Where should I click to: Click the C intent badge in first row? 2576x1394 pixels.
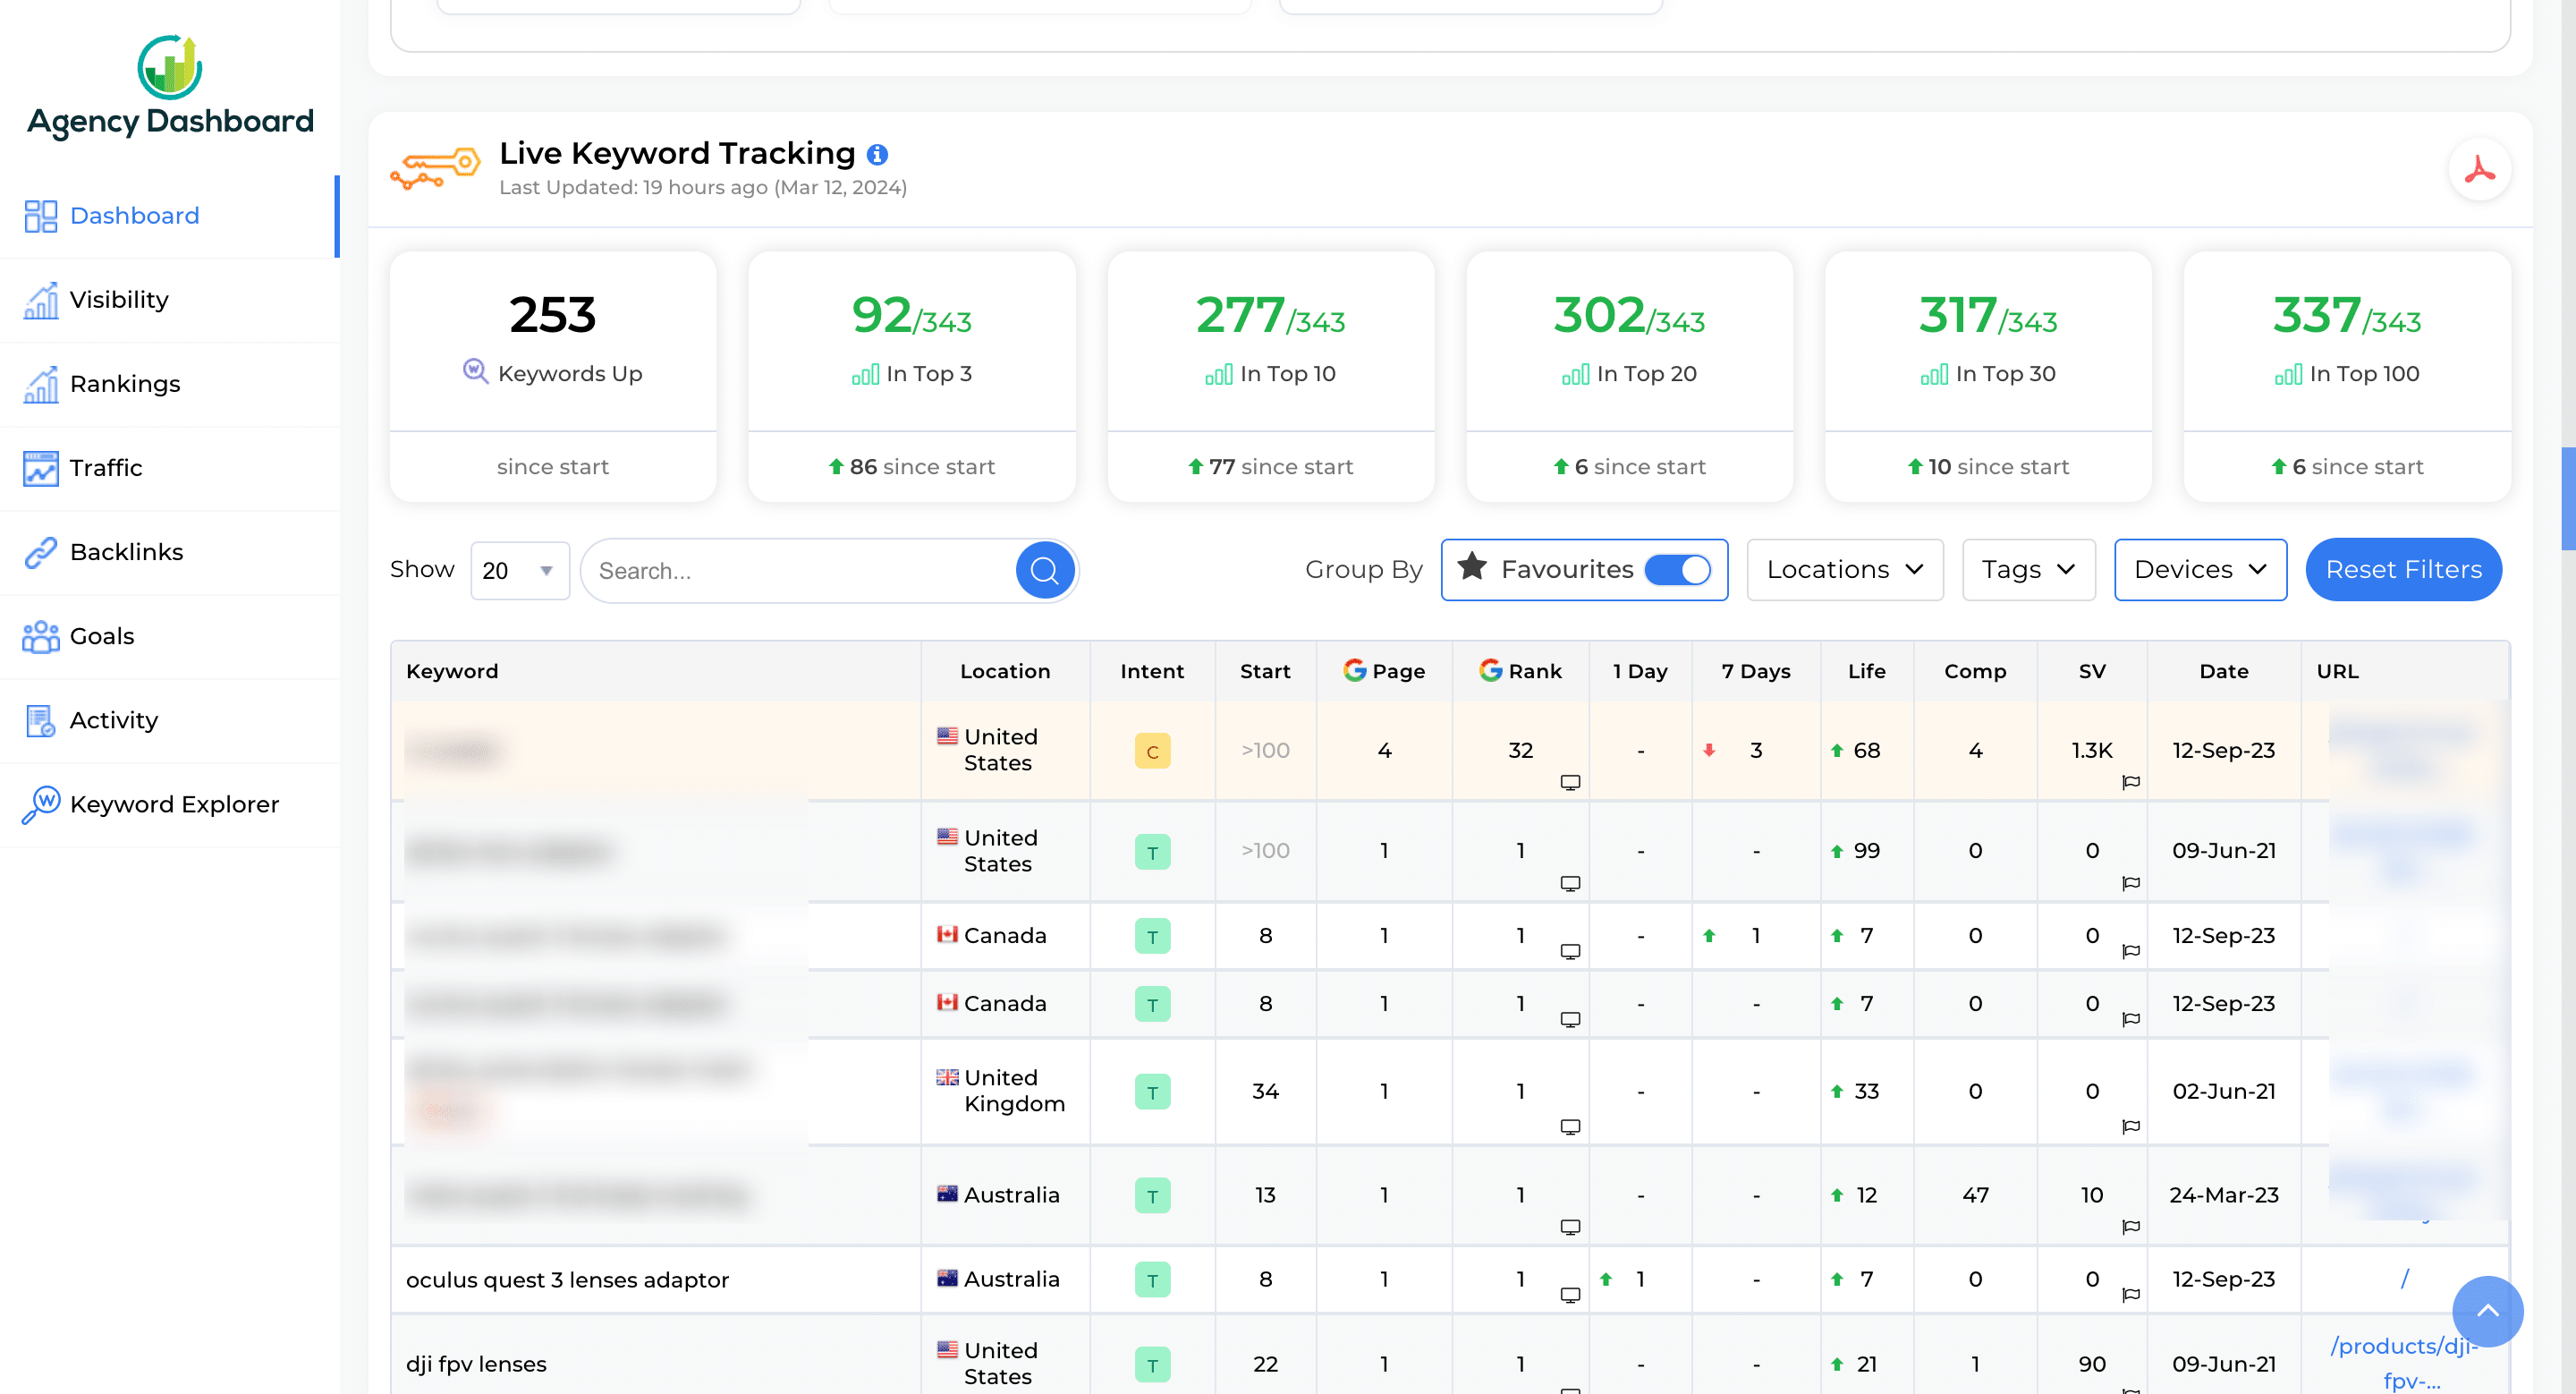(1152, 751)
